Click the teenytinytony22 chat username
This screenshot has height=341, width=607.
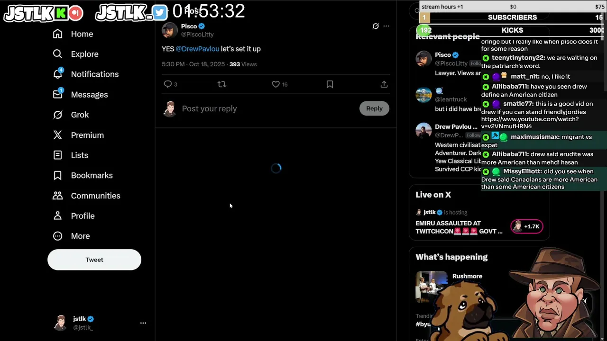(518, 58)
